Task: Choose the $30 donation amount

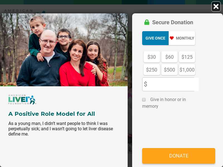Action: click(x=152, y=57)
